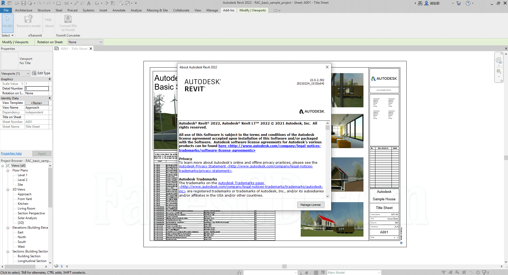This screenshot has width=508, height=275.
Task: Collapse the Graphics properties section
Action: pos(50,79)
